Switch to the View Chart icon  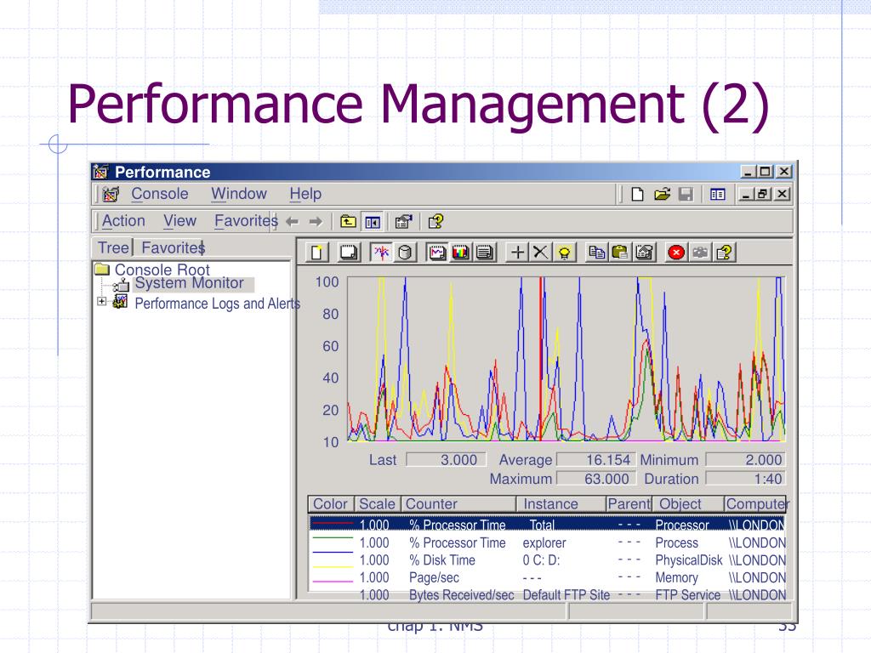point(437,253)
